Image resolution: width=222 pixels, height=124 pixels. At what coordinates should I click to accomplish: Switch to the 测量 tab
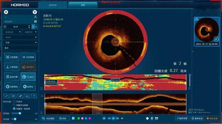(83, 5)
